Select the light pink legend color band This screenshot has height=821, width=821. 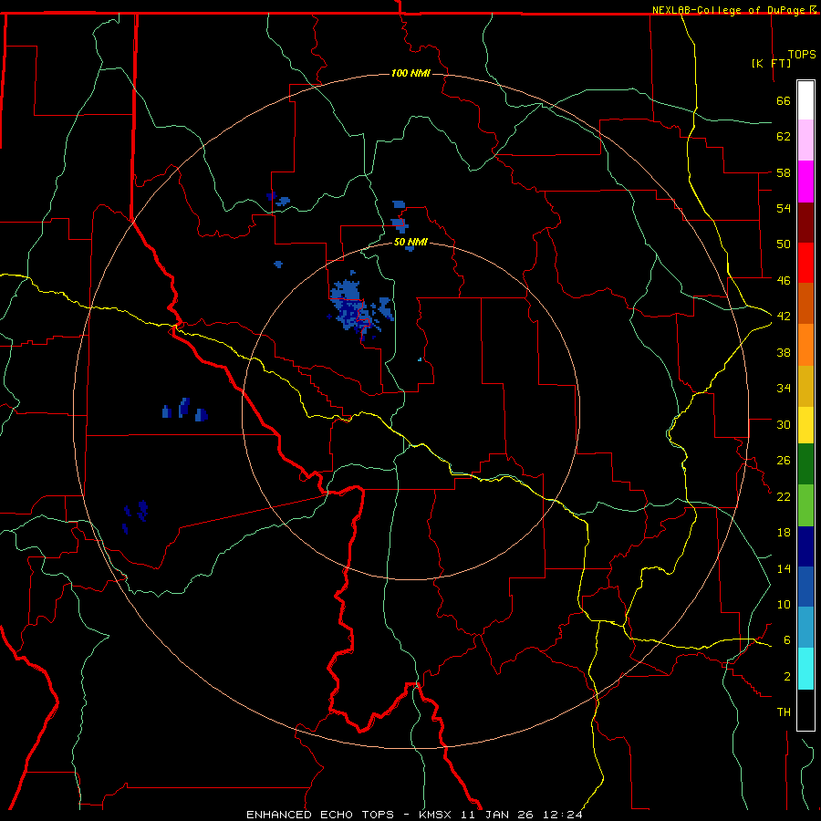tap(805, 140)
